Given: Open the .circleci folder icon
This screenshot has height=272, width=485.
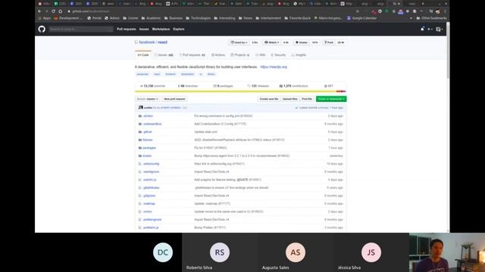Looking at the screenshot, I should coord(140,116).
